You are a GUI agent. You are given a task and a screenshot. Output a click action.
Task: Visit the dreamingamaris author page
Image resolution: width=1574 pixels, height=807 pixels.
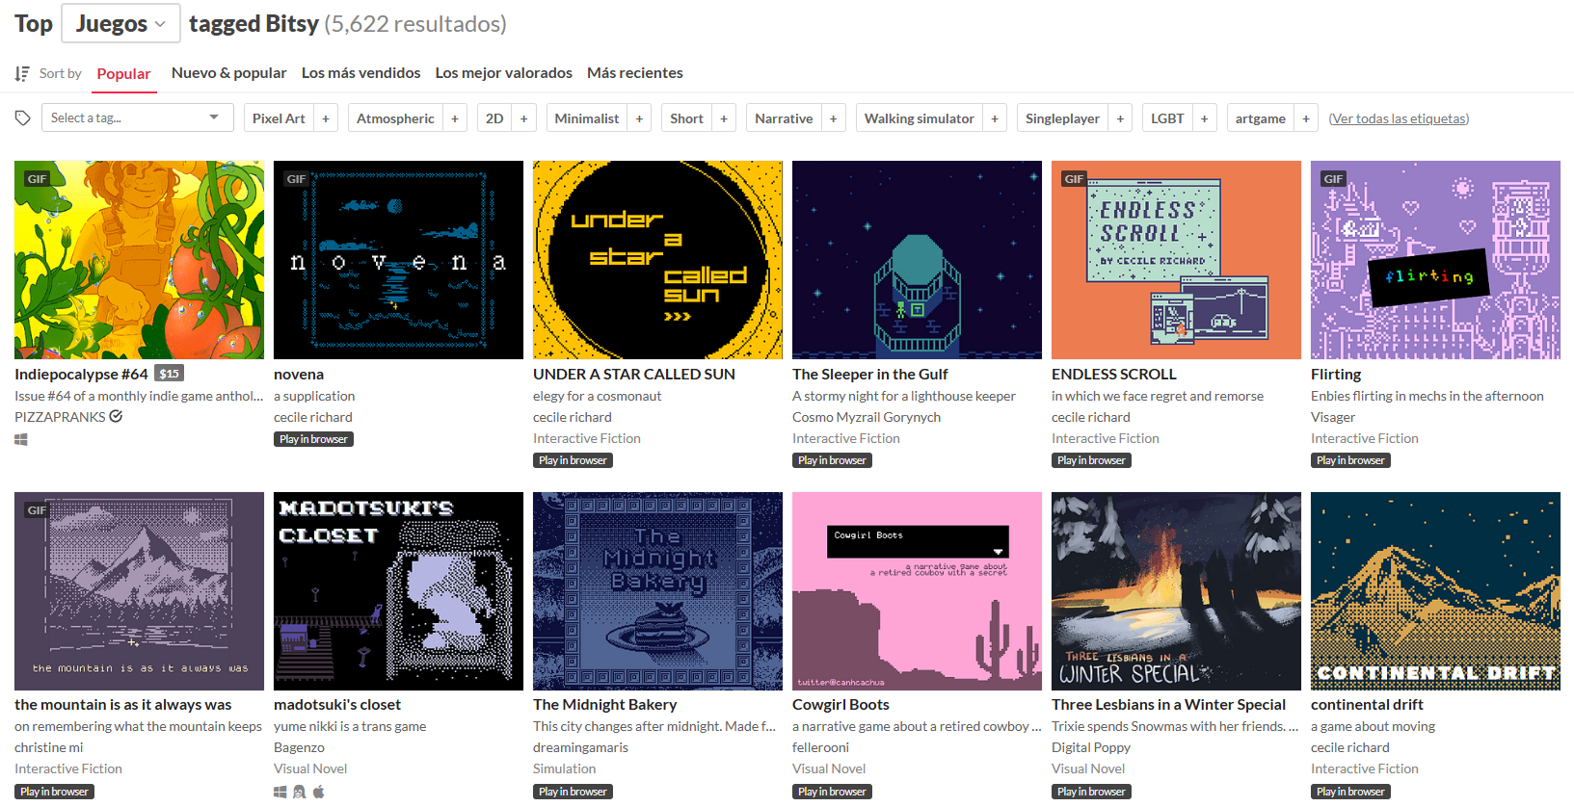click(x=580, y=747)
